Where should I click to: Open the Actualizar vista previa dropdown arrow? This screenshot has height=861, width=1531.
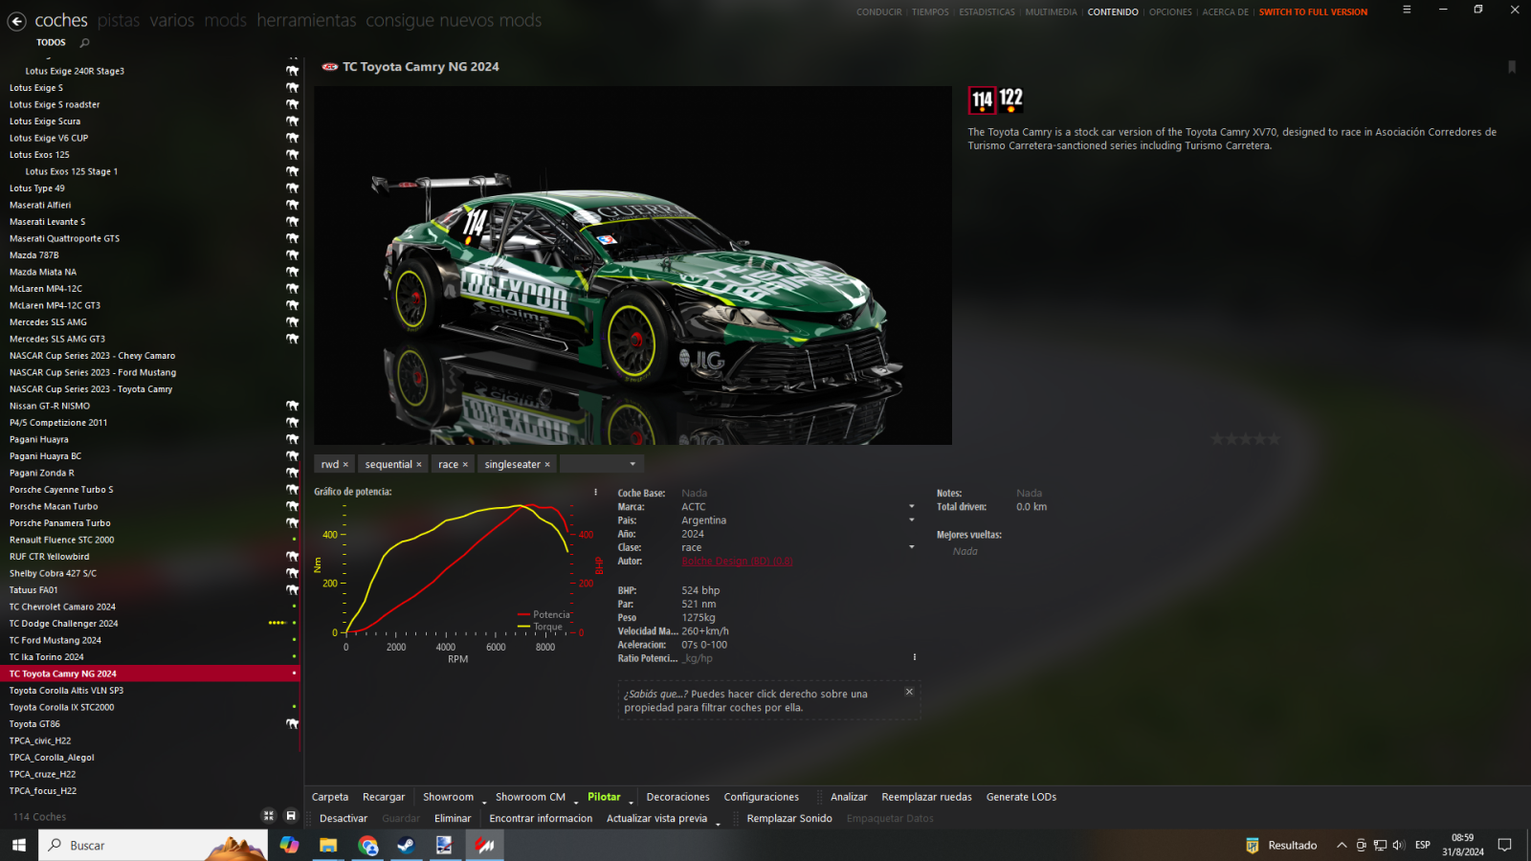click(x=718, y=823)
